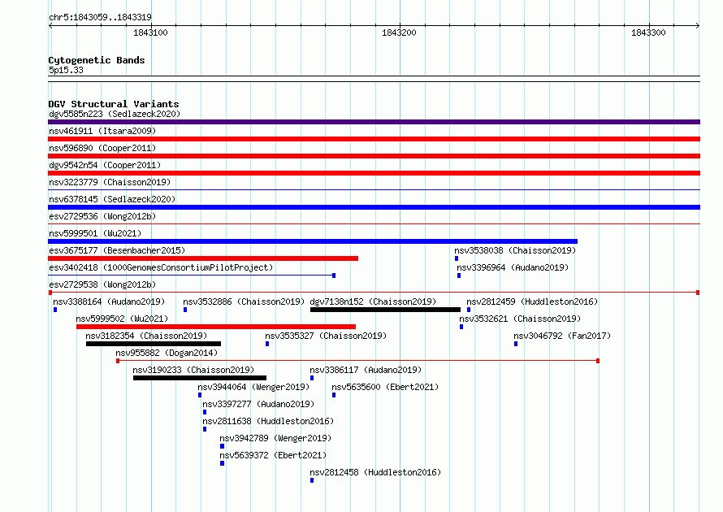Click the black nsv3182354 variant bar

pos(154,344)
